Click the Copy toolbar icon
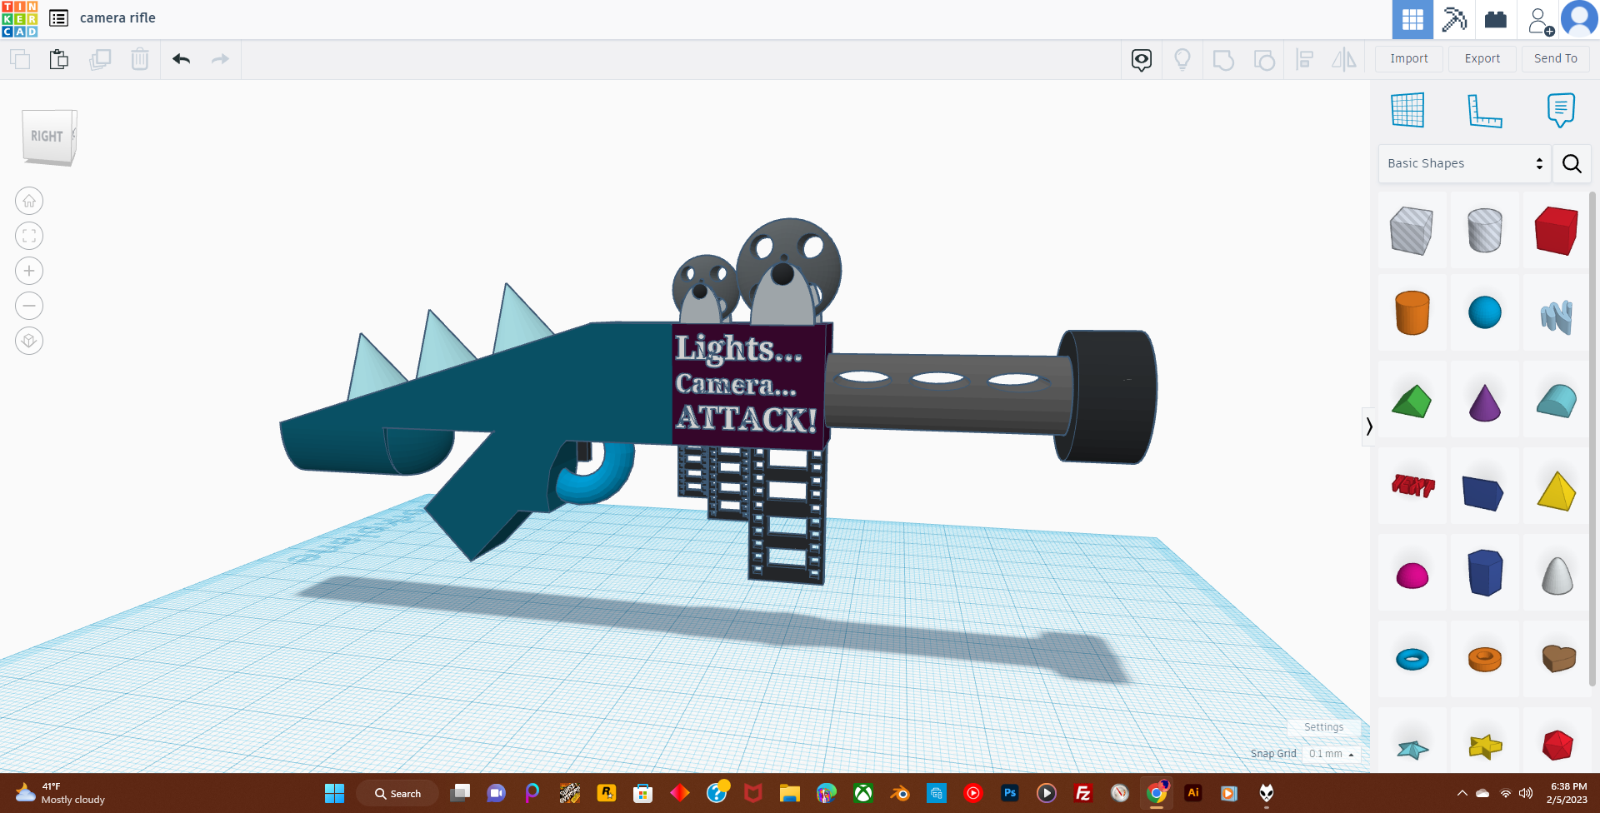The width and height of the screenshot is (1600, 813). pos(20,59)
